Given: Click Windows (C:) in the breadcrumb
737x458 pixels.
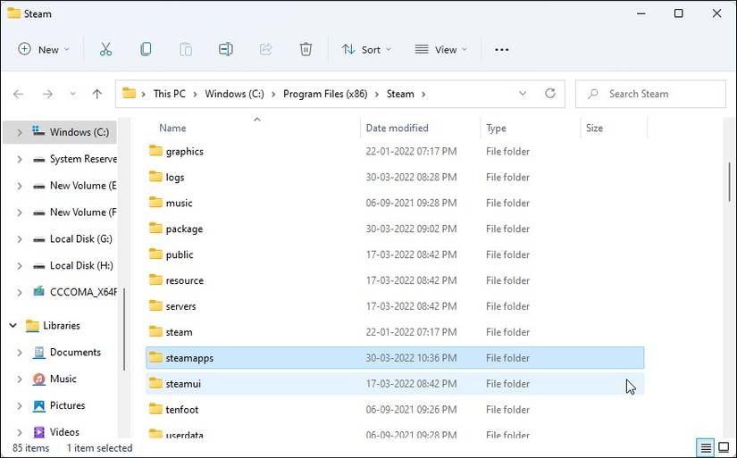Looking at the screenshot, I should pyautogui.click(x=235, y=94).
